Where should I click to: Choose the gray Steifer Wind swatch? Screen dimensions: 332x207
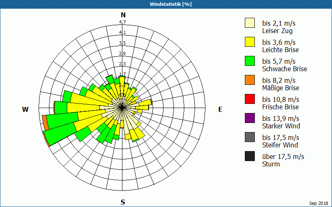[x=250, y=137]
